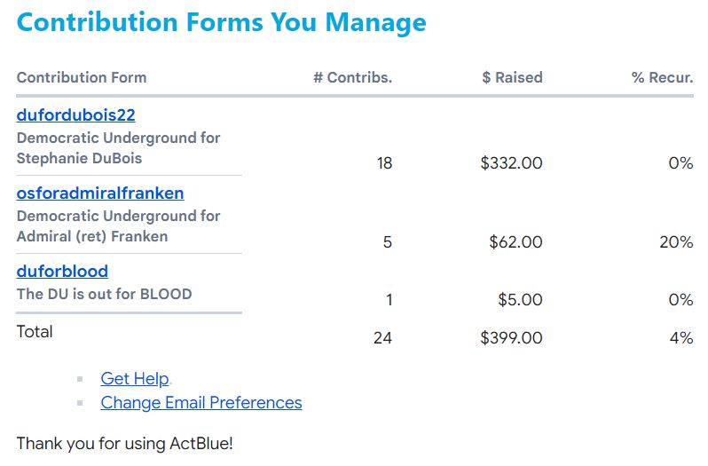Open the dufordubois22 contribution form link
Viewport: 708px width, 466px height.
(76, 115)
